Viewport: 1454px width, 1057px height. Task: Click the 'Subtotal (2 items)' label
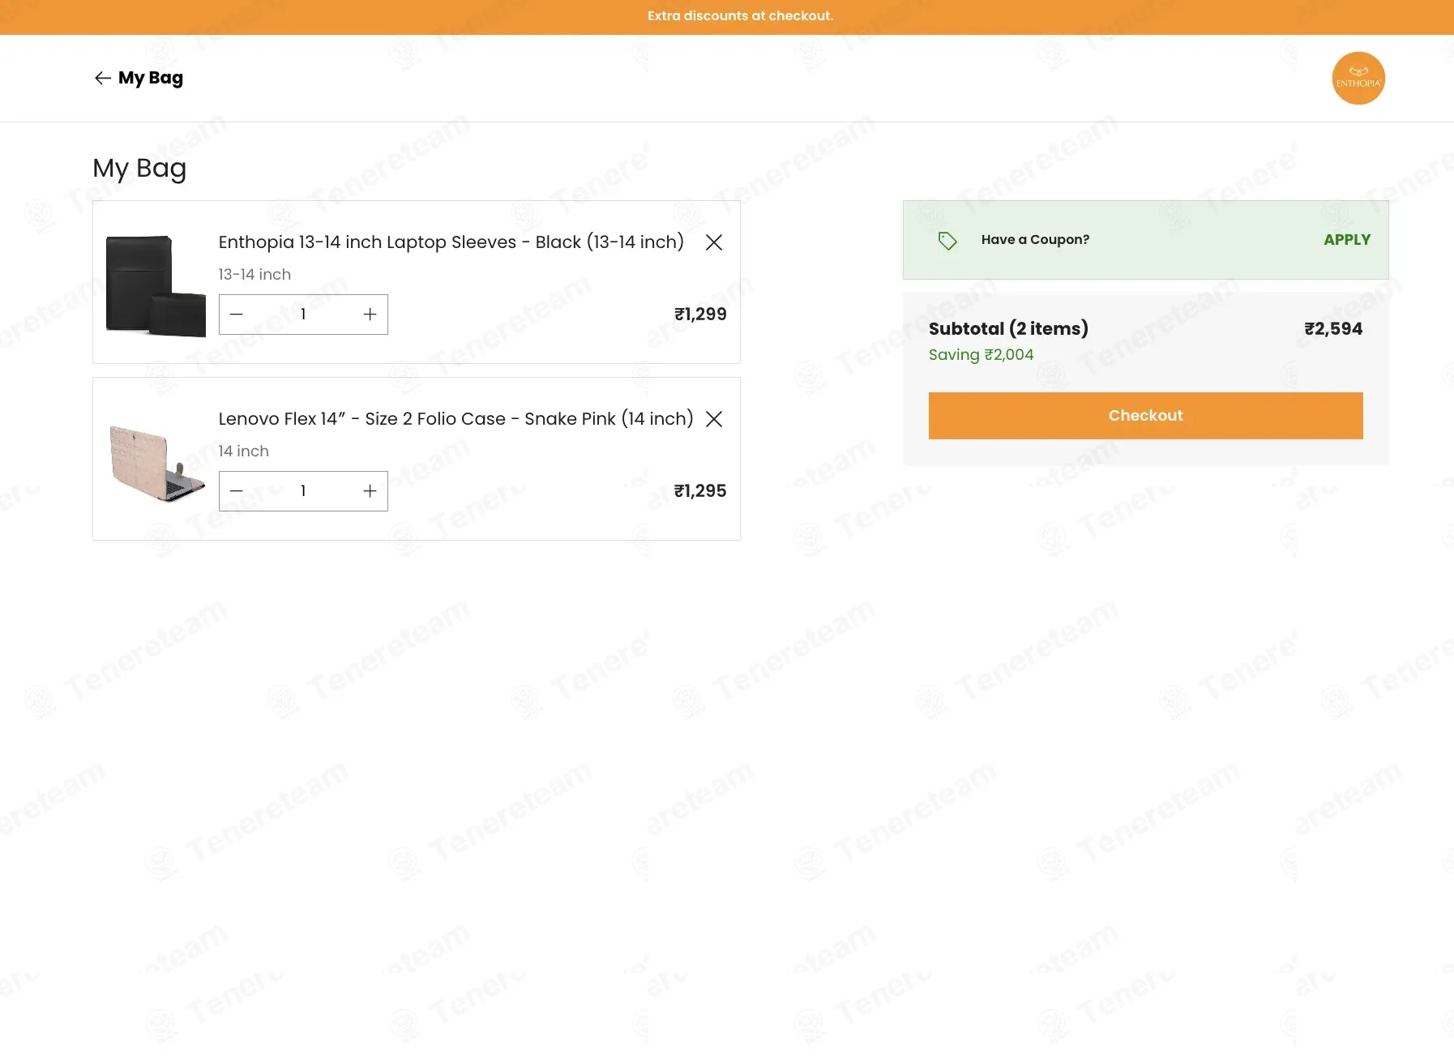1008,329
